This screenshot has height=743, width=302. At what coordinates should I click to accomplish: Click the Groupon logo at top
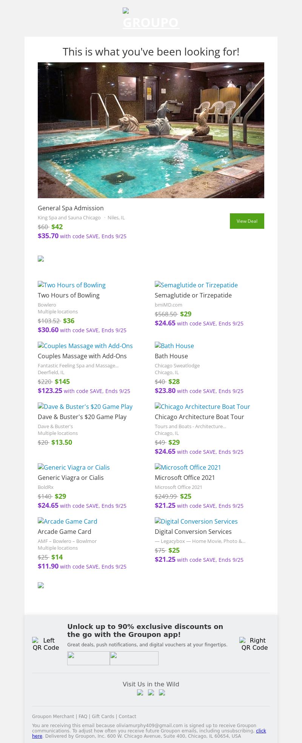151,19
